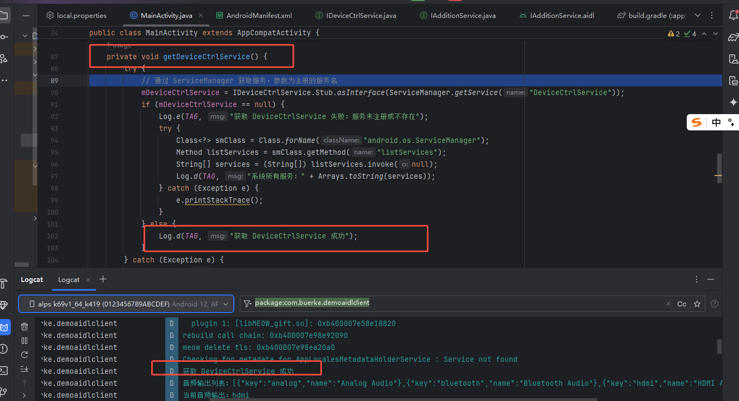Open the alps k69v1_64_k419 device dropdown
Image resolution: width=739 pixels, height=401 pixels.
126,304
